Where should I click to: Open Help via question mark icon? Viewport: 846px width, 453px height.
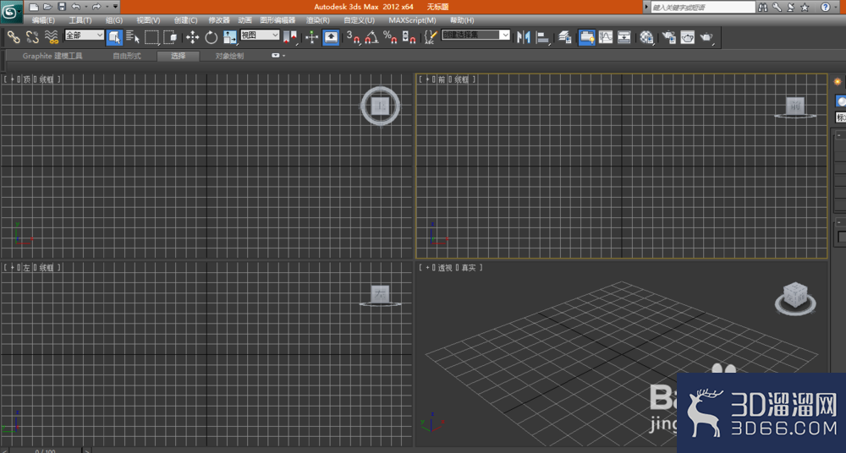pos(825,7)
